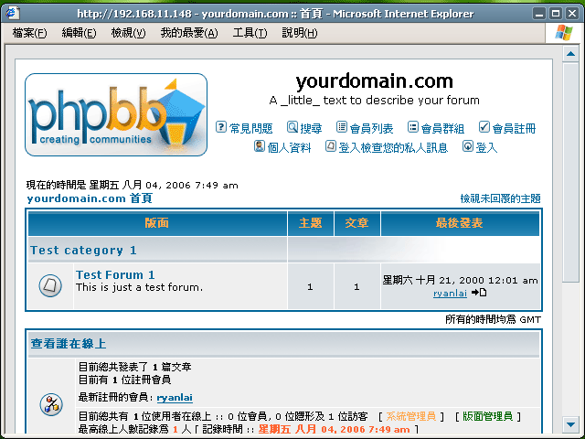Click the FAQ question-mark icon
Image resolution: width=585 pixels, height=439 pixels.
221,127
